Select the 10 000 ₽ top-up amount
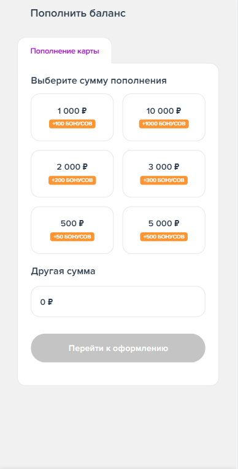Image resolution: width=238 pixels, height=469 pixels. [x=164, y=117]
